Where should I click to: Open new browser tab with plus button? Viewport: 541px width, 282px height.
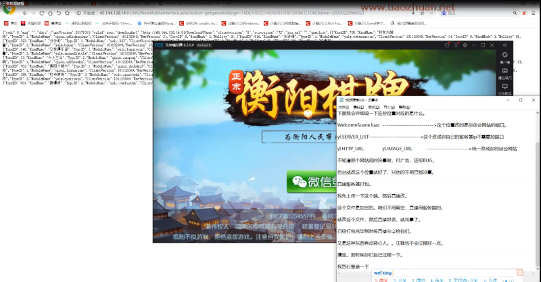(229, 3)
